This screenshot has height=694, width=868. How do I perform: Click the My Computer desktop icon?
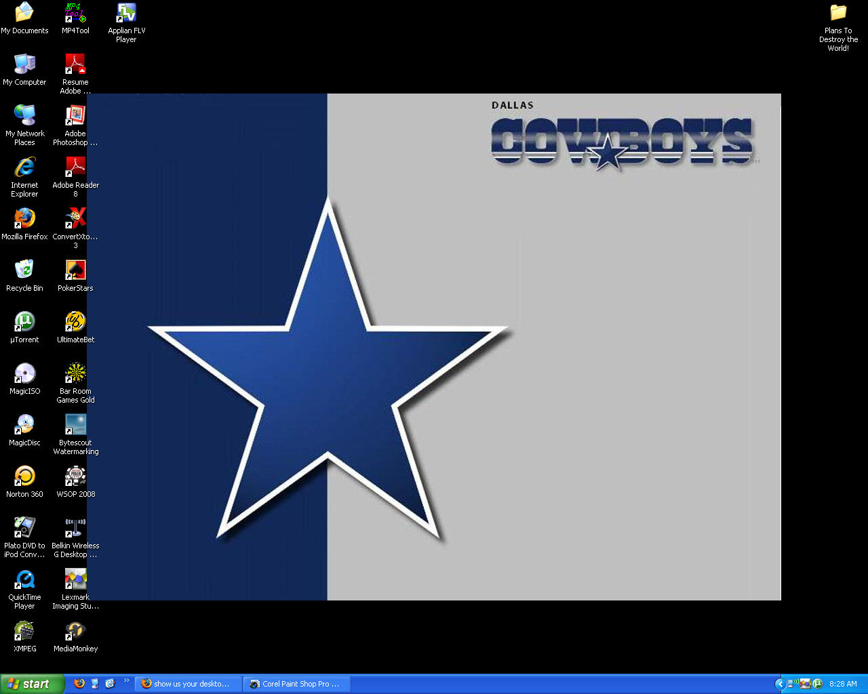(24, 70)
